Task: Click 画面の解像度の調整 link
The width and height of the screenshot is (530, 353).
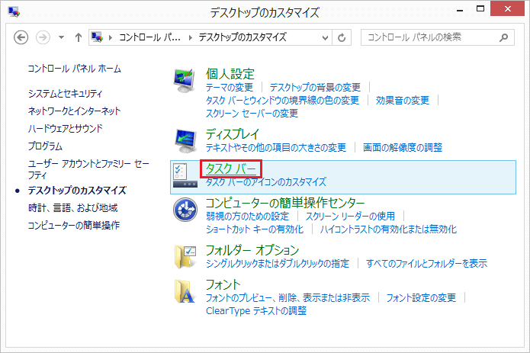Action: 403,147
